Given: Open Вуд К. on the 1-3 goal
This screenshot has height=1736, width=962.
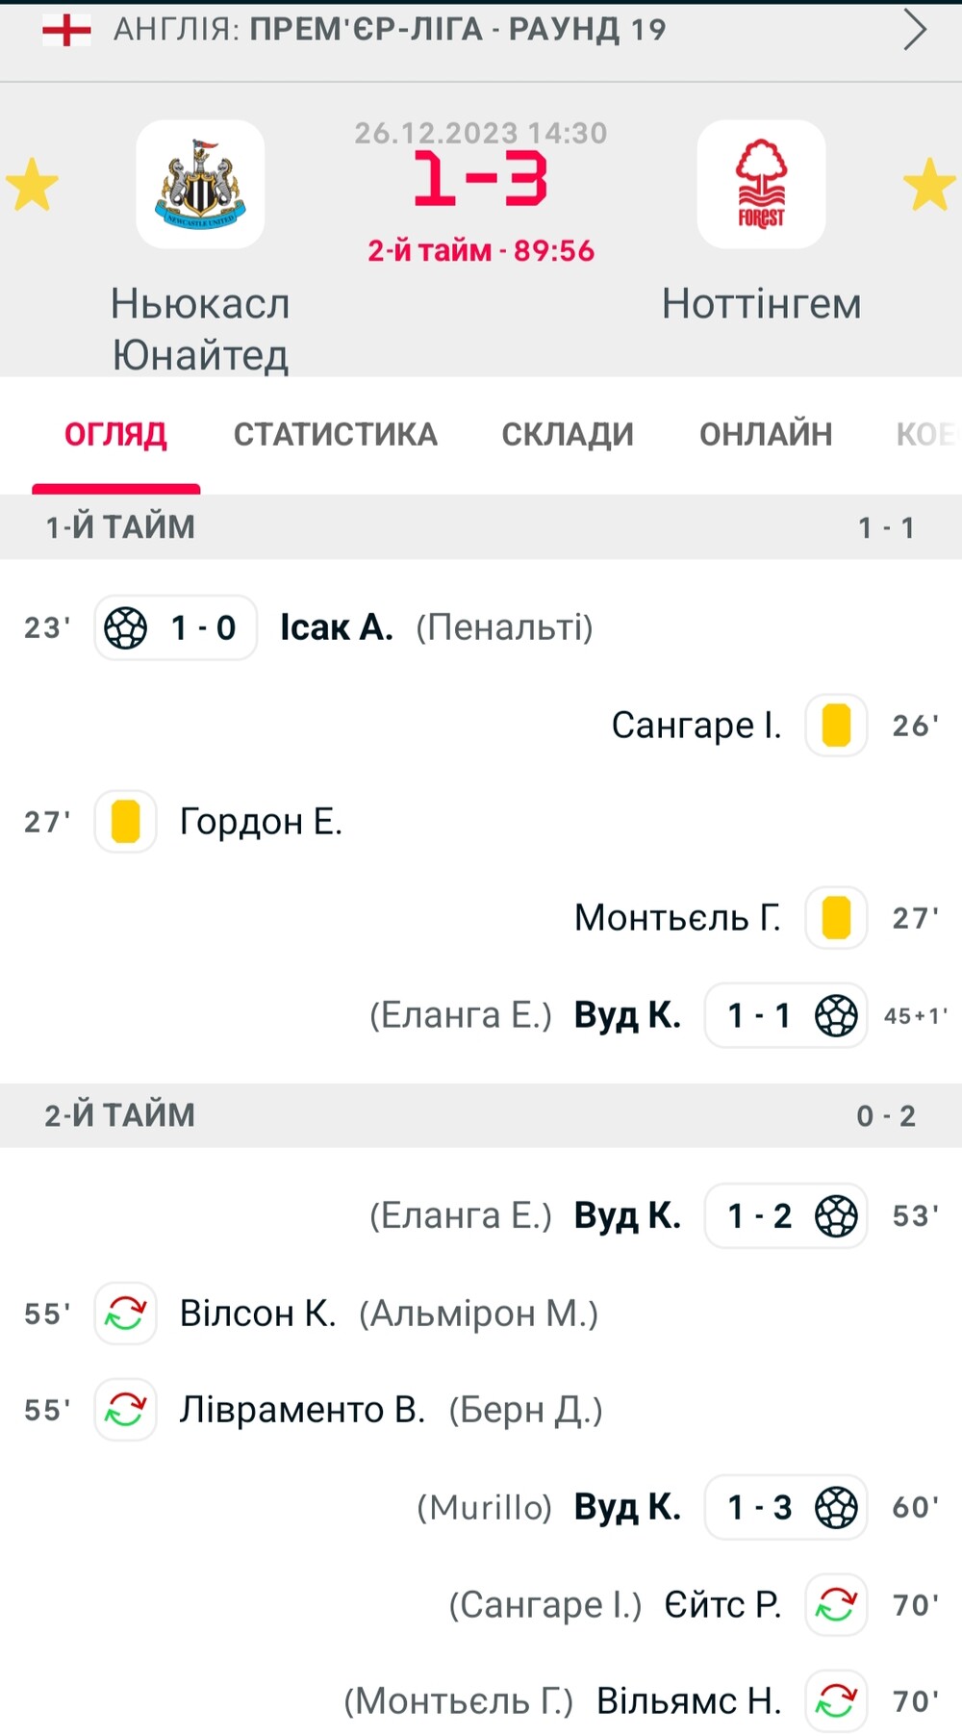Looking at the screenshot, I should click(627, 1507).
